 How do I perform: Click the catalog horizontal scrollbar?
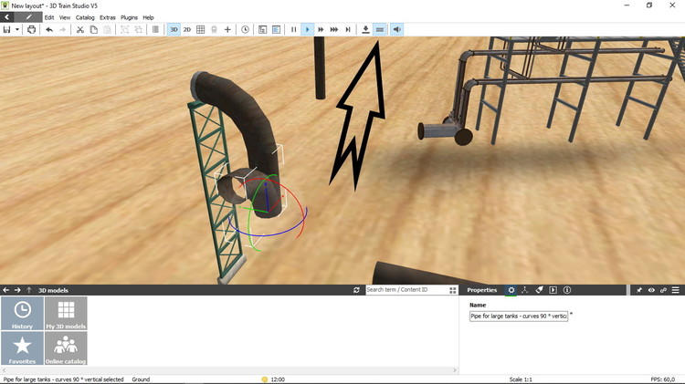click(228, 370)
